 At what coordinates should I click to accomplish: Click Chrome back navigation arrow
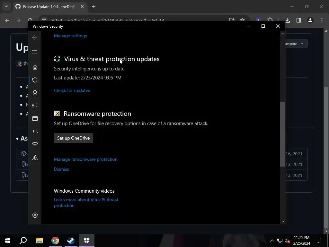tap(7, 20)
